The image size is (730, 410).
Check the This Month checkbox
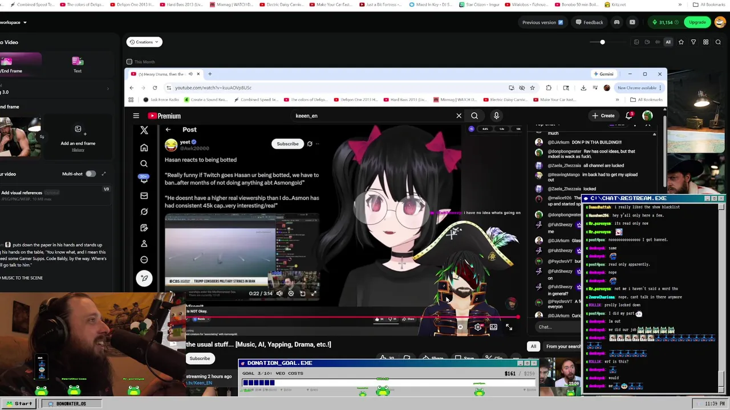click(129, 61)
